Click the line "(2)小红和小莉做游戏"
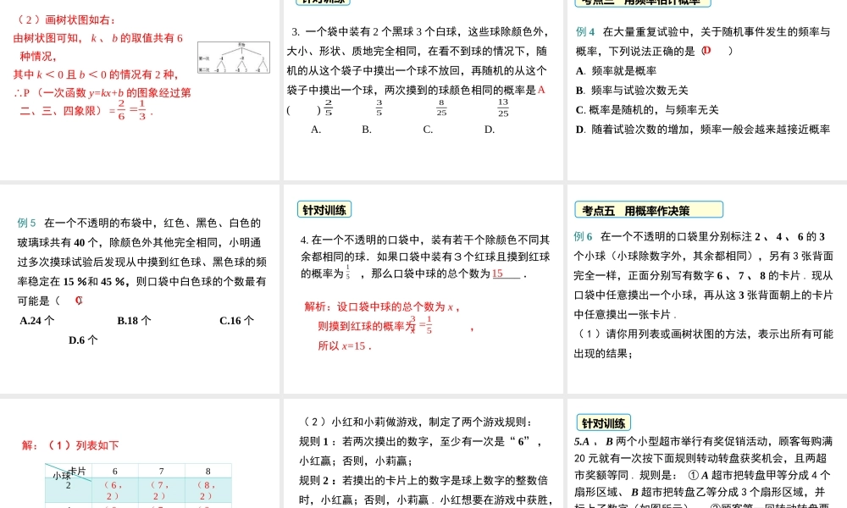847x508 pixels. click(x=416, y=422)
